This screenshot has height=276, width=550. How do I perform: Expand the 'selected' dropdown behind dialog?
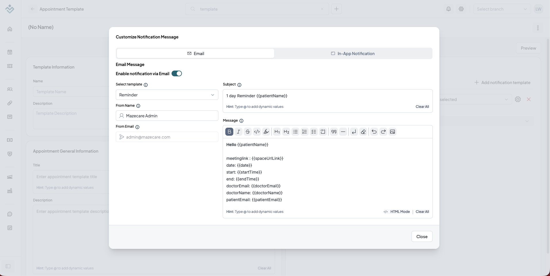tap(475, 100)
